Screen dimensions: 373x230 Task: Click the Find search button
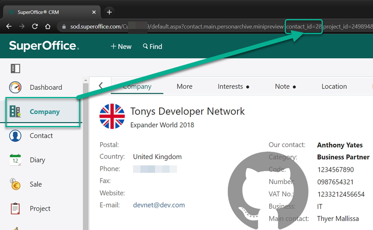point(153,46)
